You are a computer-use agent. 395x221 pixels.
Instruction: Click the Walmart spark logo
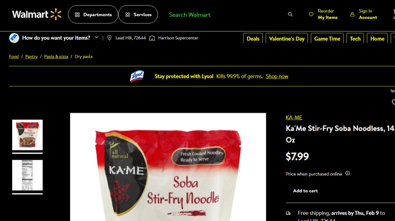(x=56, y=14)
